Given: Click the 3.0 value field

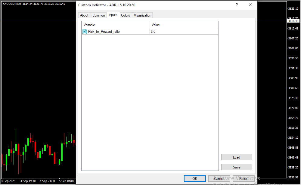Looking at the screenshot, I should pos(184,32).
